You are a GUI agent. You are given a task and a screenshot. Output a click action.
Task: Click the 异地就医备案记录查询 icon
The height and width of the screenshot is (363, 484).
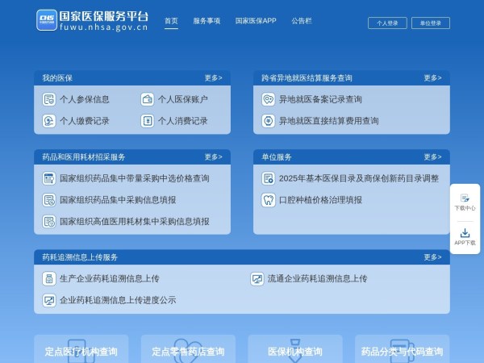pos(268,99)
